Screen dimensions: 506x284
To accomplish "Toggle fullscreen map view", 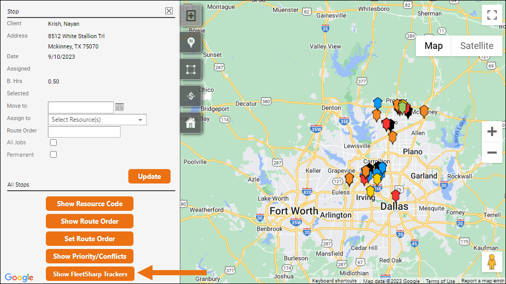I will tap(492, 15).
